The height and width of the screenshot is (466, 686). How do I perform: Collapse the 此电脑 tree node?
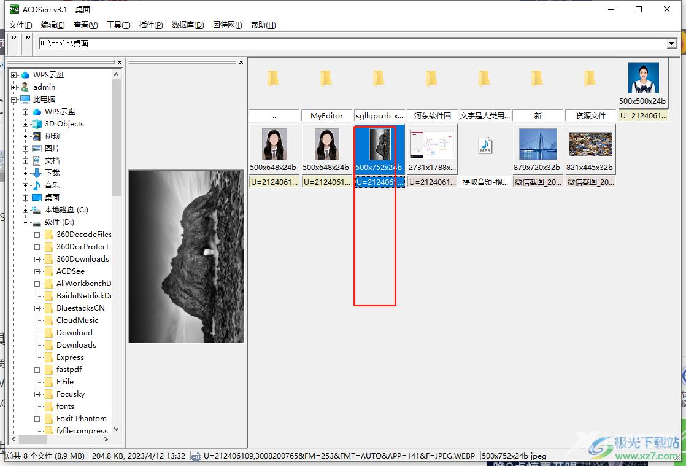click(x=13, y=99)
